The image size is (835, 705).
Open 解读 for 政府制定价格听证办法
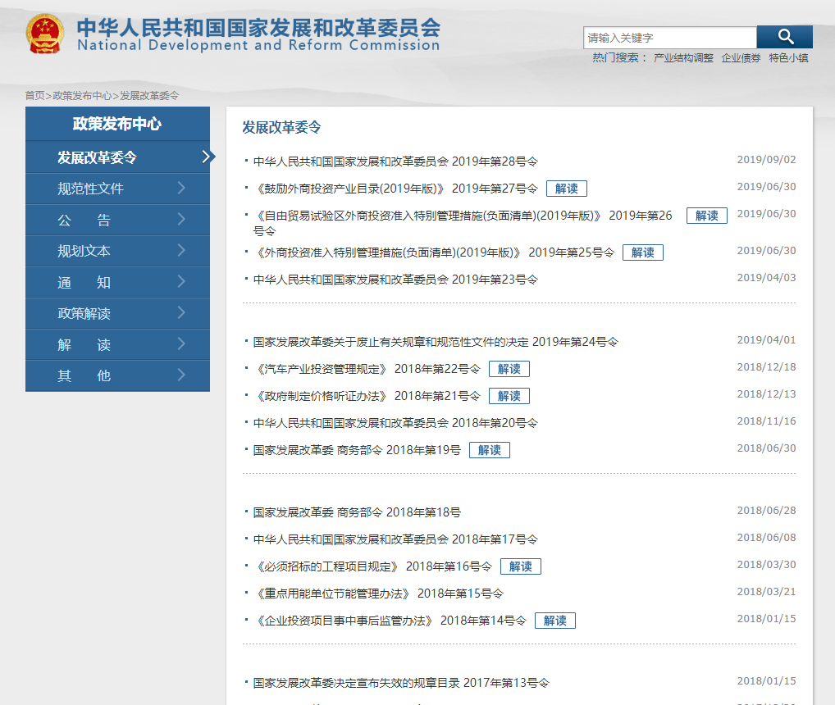509,396
